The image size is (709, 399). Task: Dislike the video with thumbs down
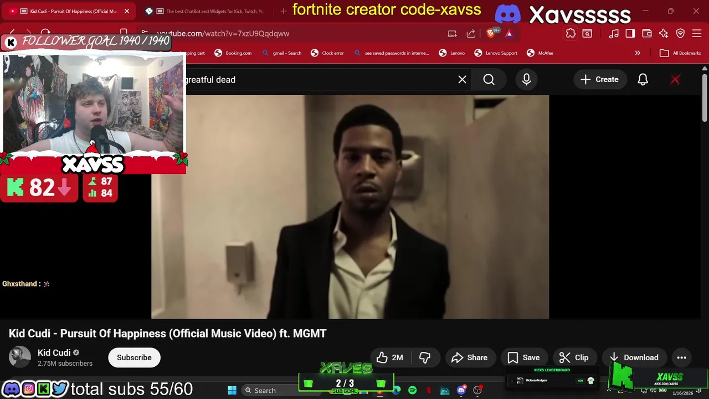[425, 357]
